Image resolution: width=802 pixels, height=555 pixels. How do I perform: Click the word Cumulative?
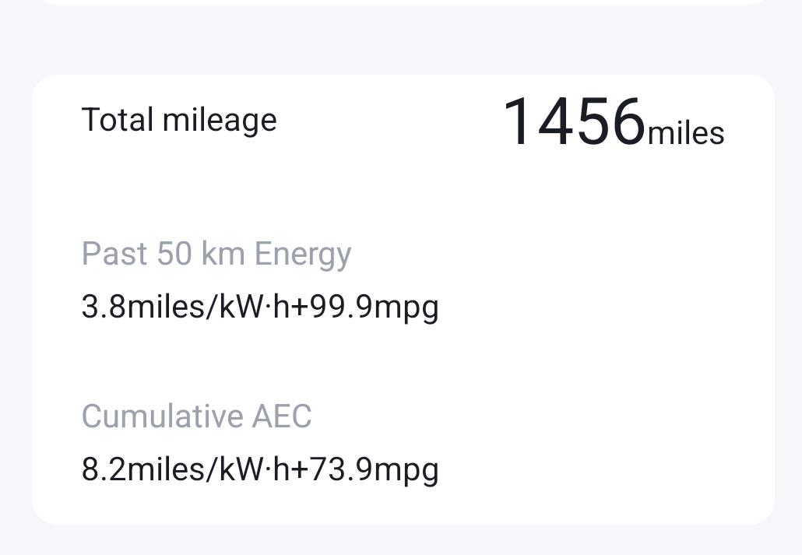(x=163, y=416)
